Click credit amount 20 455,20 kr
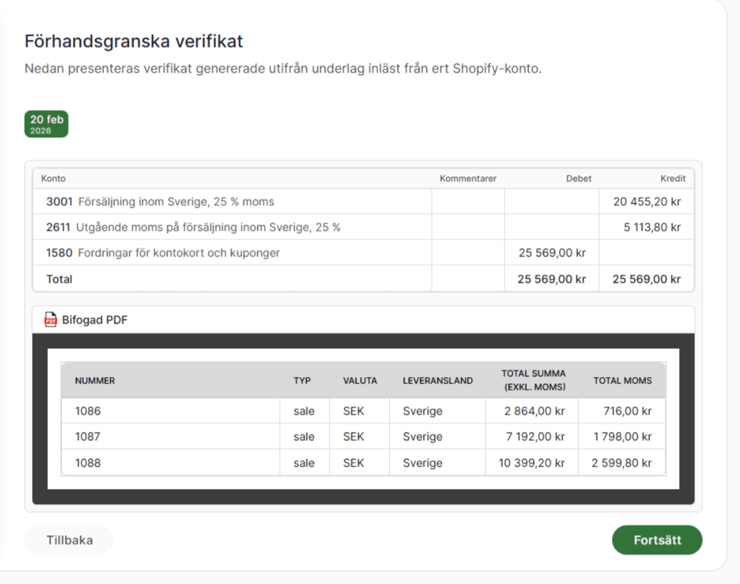Viewport: 740px width, 584px height. [x=647, y=202]
